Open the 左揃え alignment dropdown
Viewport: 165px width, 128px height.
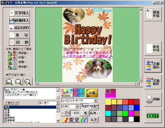coord(77,106)
